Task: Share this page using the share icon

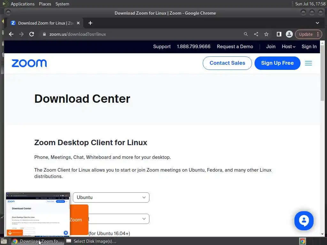Action: coord(256,34)
